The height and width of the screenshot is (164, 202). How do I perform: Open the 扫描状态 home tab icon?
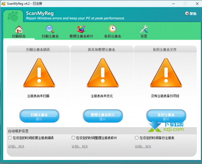tap(19, 29)
